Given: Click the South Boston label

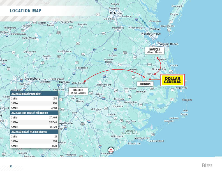Looking at the screenshot, I should [64, 51].
